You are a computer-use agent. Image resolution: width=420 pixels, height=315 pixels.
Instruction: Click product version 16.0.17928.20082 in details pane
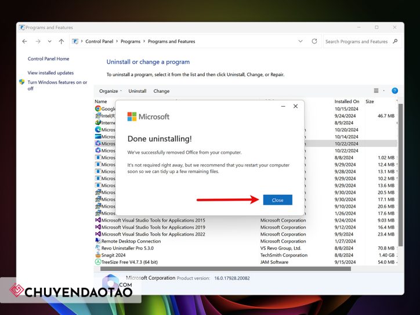(232, 278)
